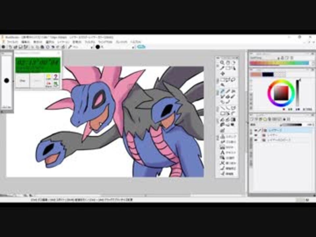Toggle visibility eye of the middle layer

tap(256, 135)
